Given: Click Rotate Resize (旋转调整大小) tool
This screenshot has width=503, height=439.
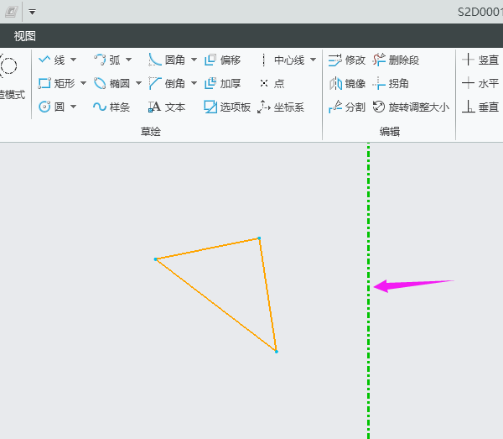Looking at the screenshot, I should tap(411, 107).
